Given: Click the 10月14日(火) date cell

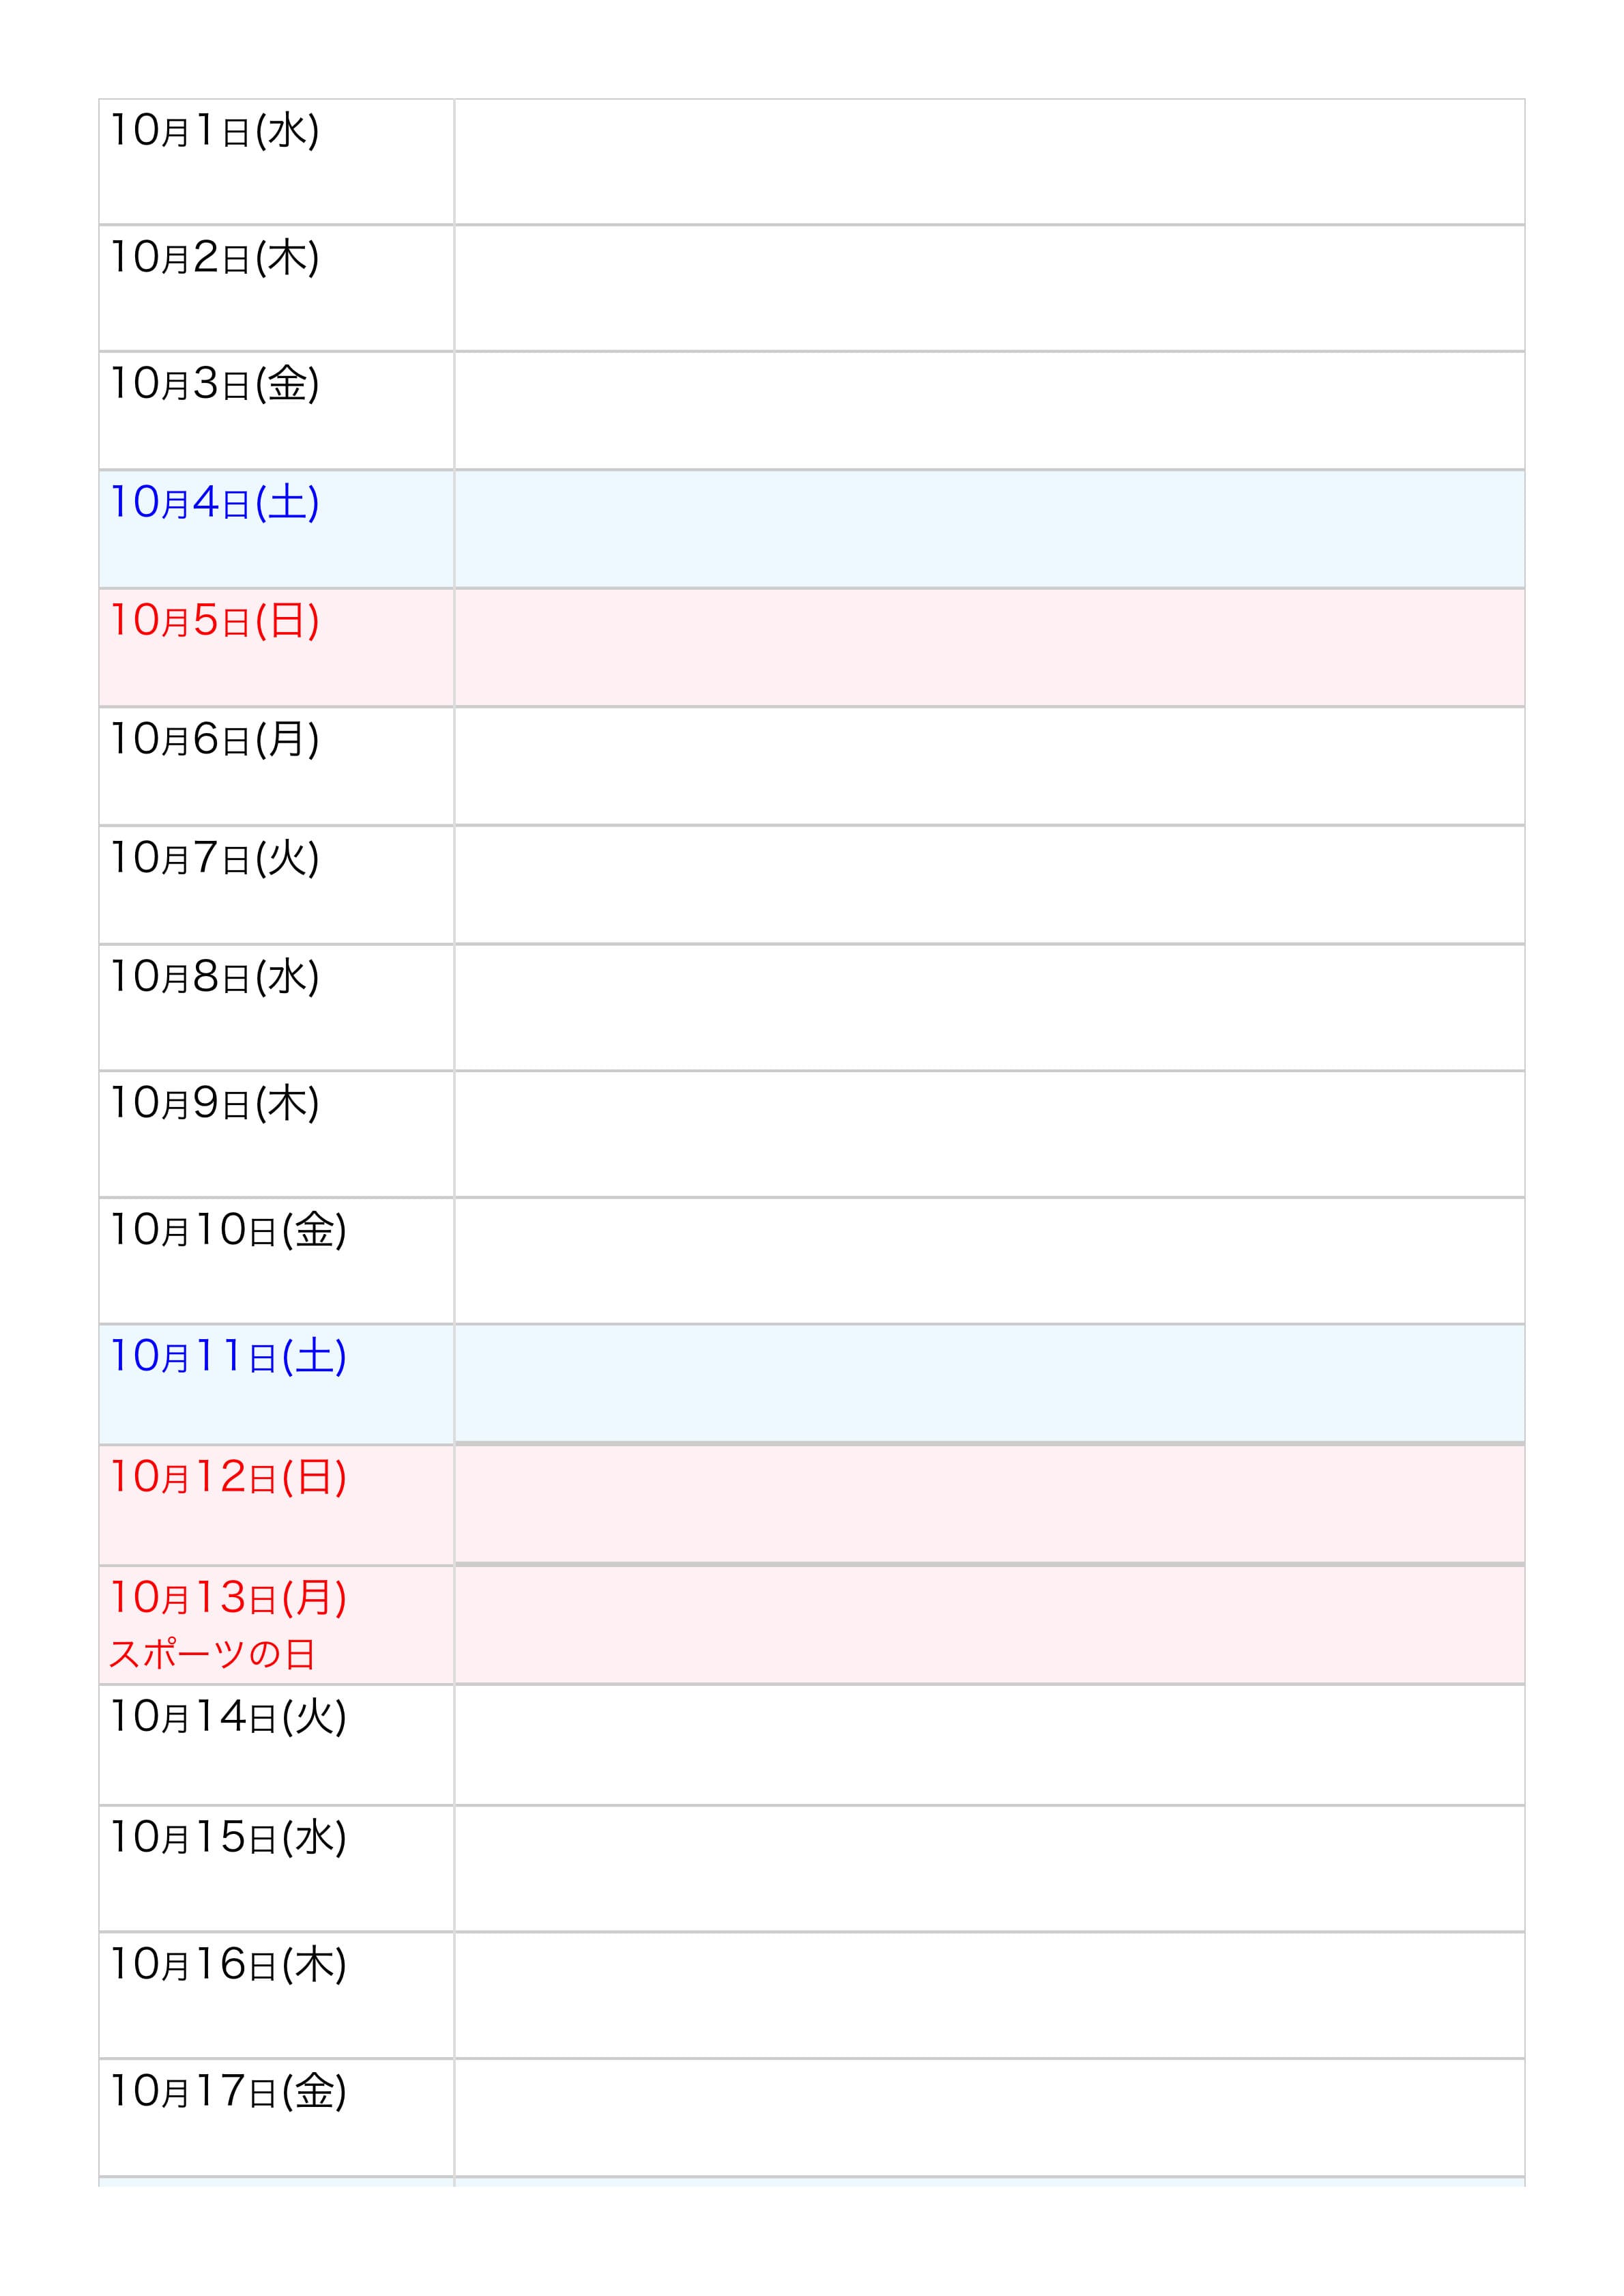Looking at the screenshot, I should (x=228, y=1717).
